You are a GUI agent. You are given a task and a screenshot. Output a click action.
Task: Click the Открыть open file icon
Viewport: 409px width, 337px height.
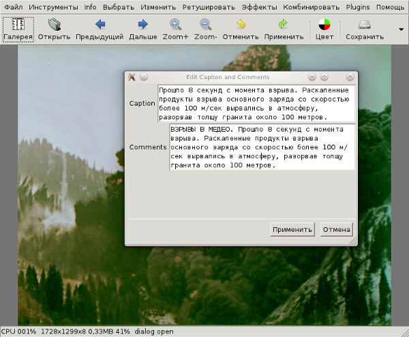pos(54,29)
